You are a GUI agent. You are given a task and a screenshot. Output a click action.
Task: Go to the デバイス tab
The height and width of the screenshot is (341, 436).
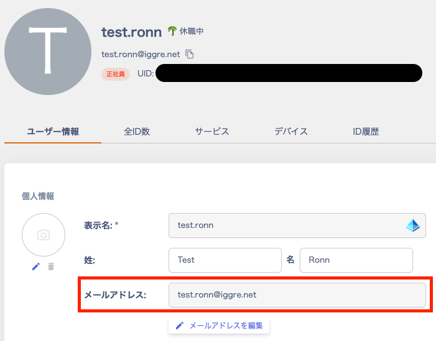(x=291, y=132)
